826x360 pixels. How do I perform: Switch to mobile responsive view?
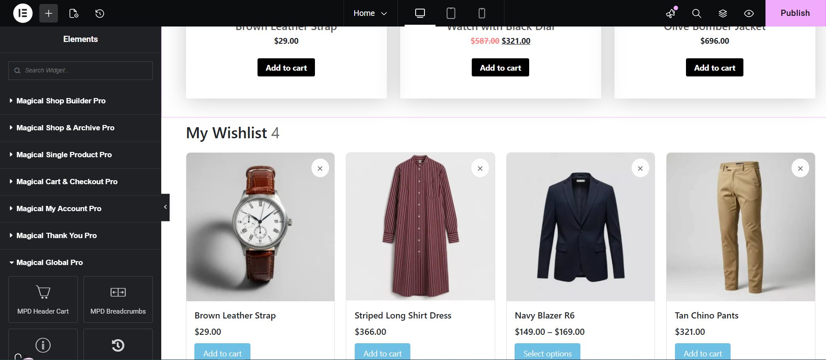coord(481,13)
